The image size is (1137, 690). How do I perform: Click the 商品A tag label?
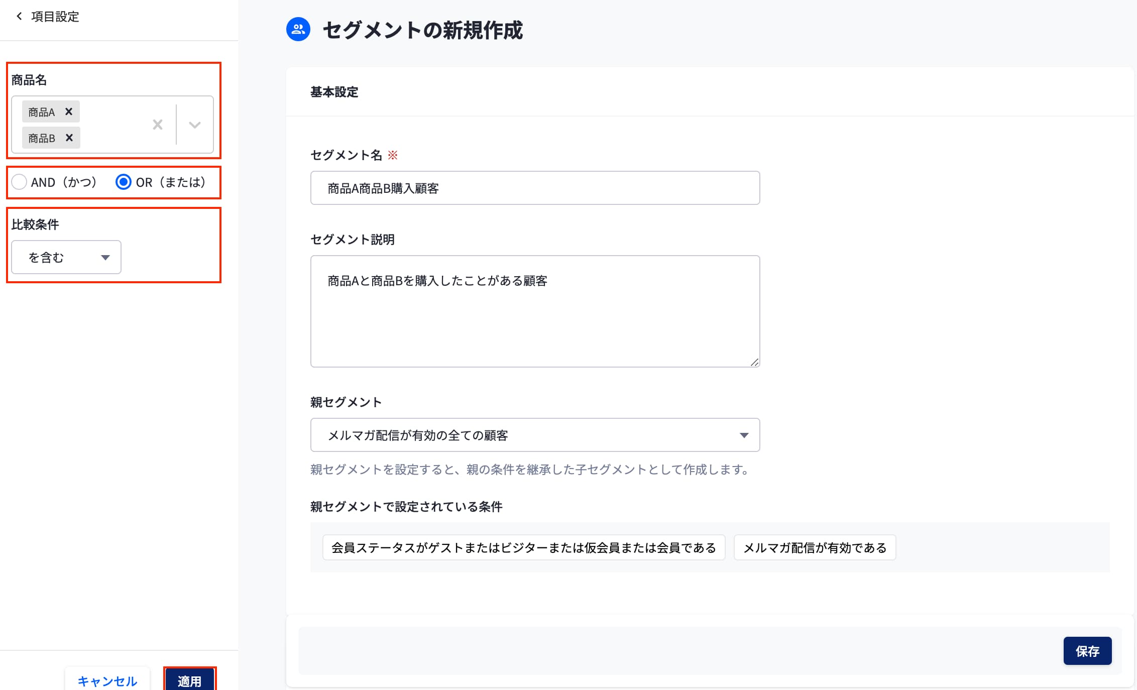[41, 111]
